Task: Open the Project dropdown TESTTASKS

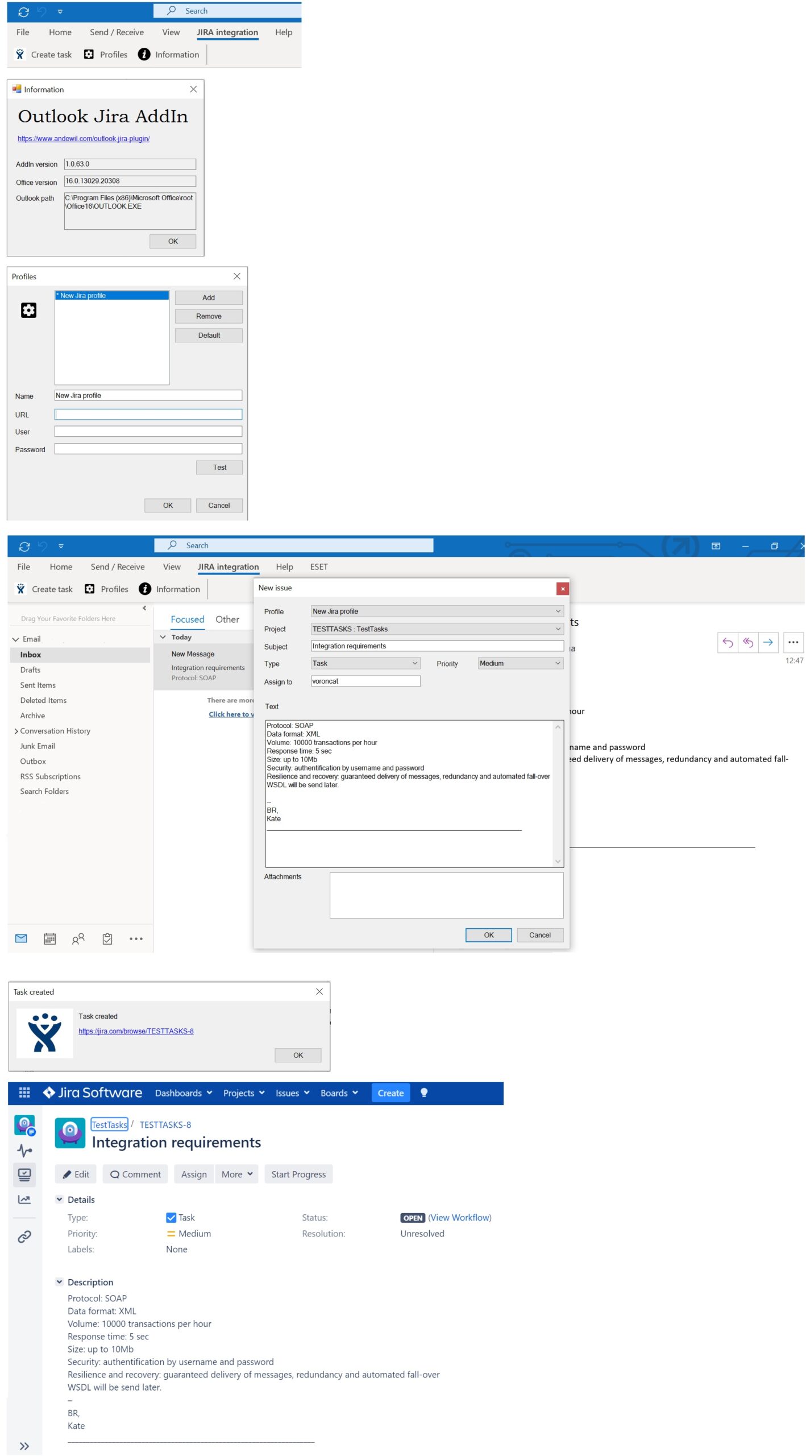Action: 437,629
